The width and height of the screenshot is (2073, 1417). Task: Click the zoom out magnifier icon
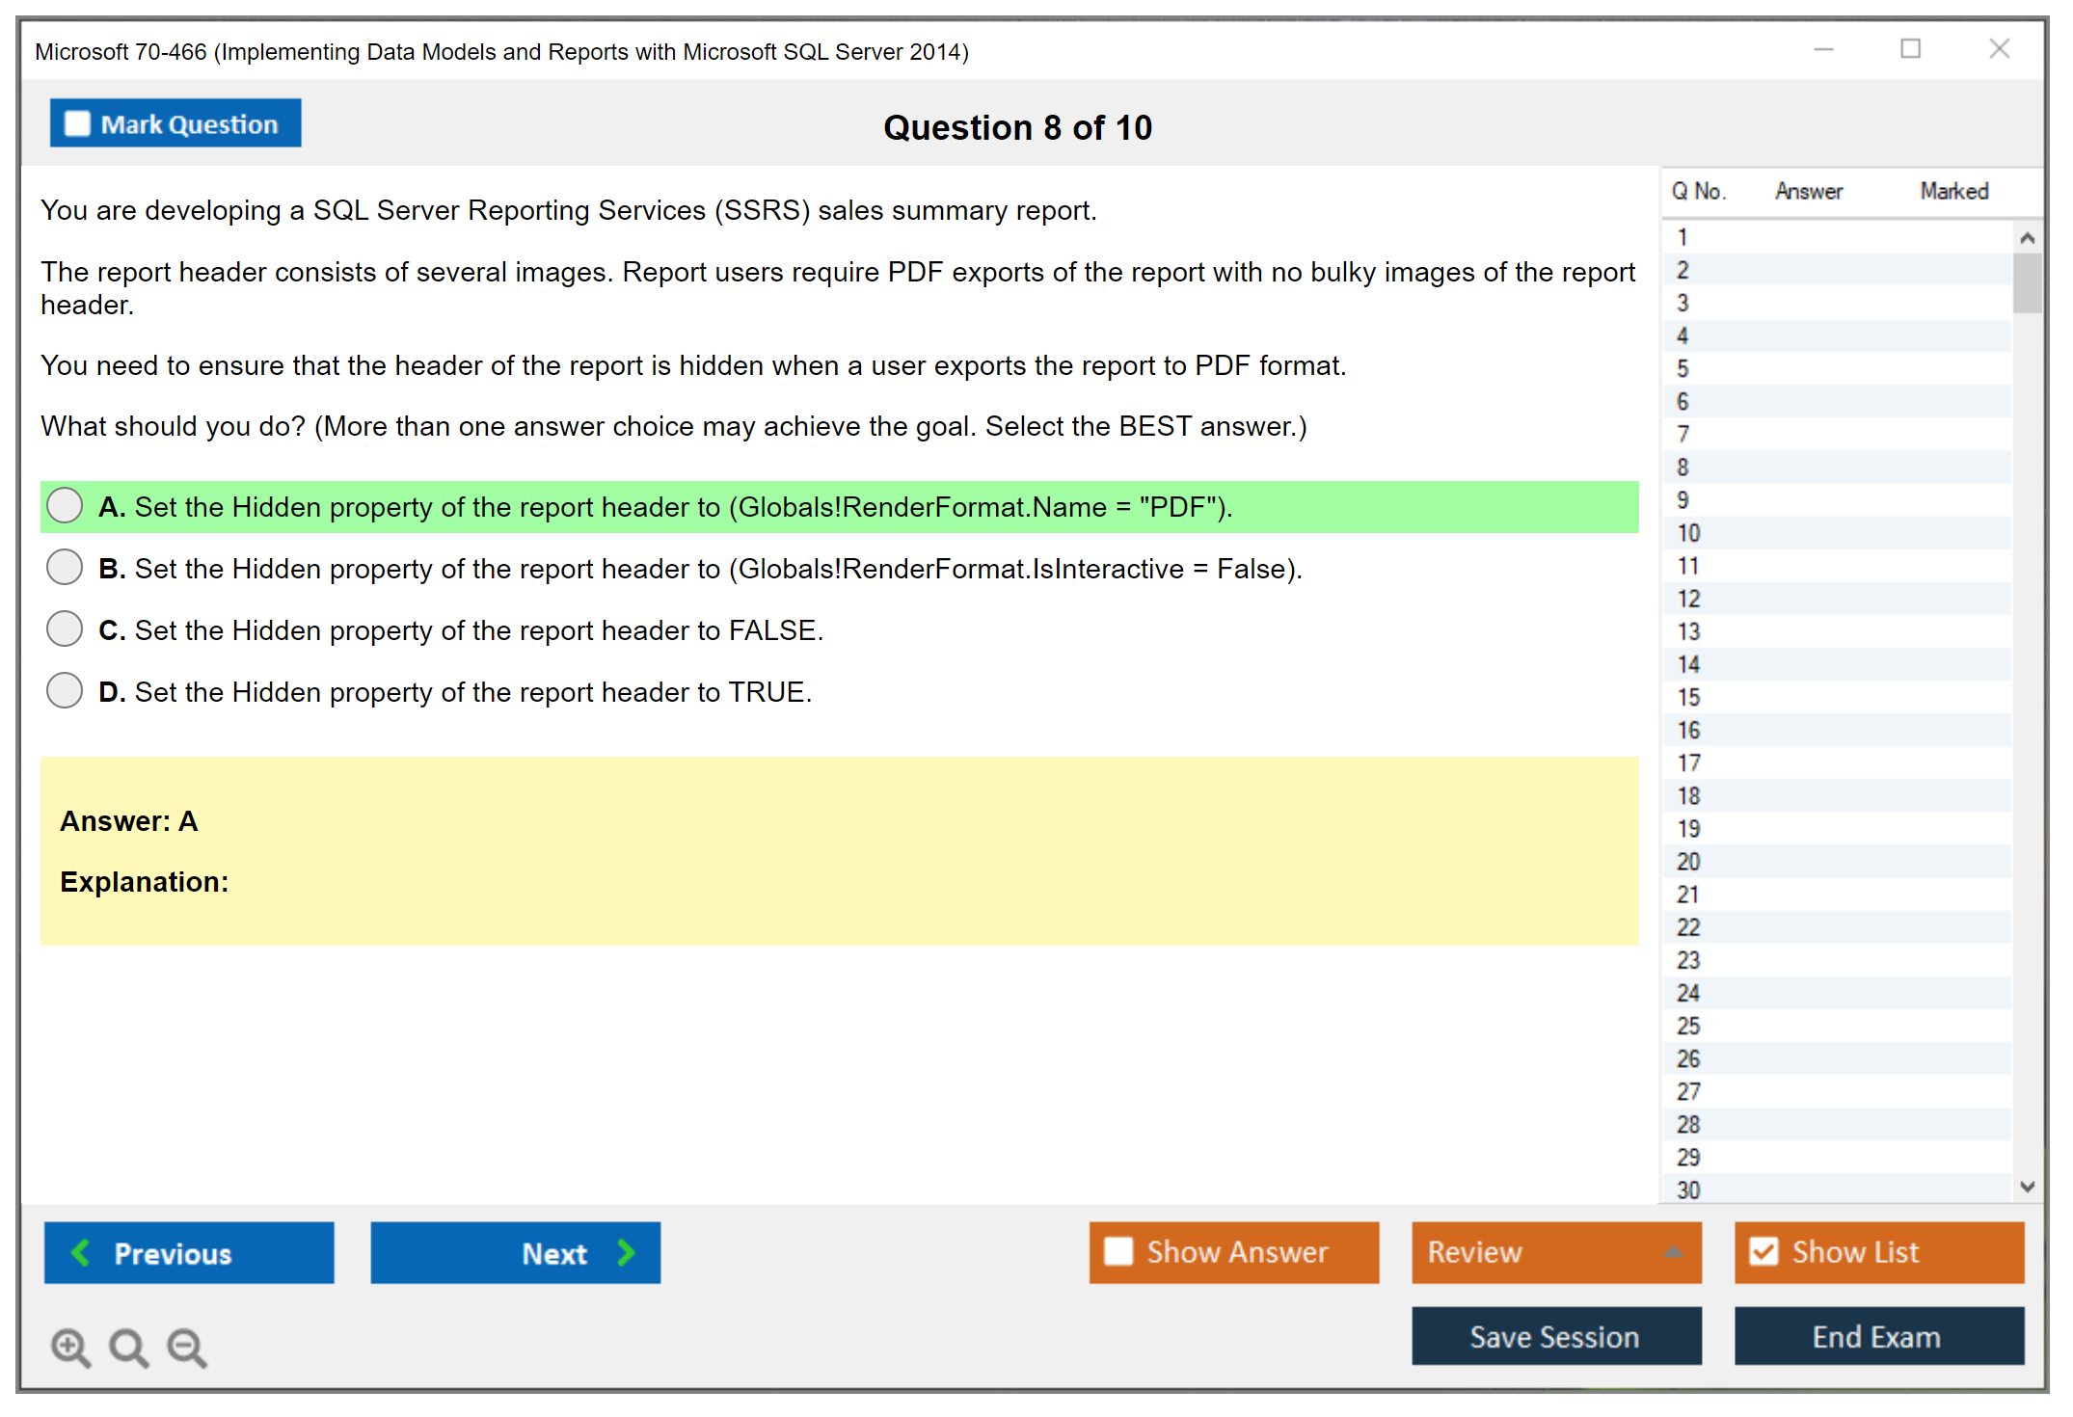pyautogui.click(x=187, y=1347)
